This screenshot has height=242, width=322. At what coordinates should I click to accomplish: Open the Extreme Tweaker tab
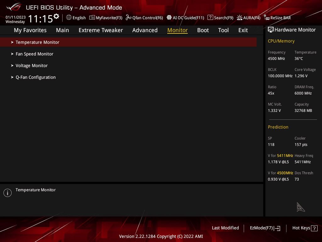(x=101, y=30)
